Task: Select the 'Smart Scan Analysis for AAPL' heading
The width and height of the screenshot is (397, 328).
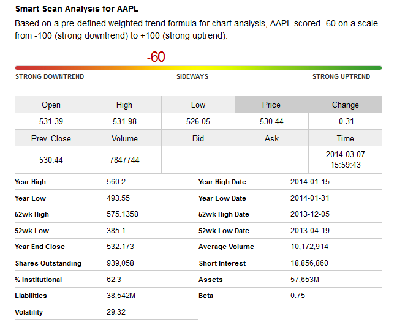Action: click(x=77, y=9)
